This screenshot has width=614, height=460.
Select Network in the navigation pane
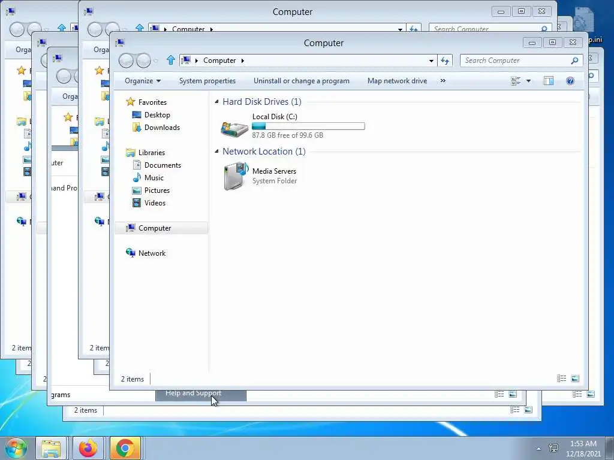pyautogui.click(x=152, y=253)
